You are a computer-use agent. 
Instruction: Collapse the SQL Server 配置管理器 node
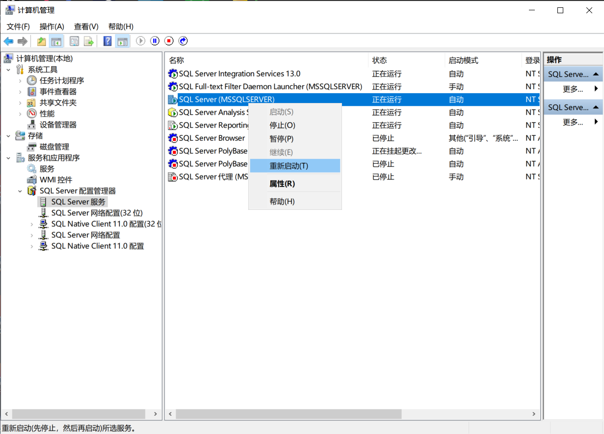tap(20, 191)
